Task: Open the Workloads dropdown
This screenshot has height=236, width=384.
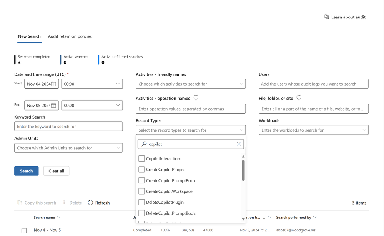Action: pos(314,130)
